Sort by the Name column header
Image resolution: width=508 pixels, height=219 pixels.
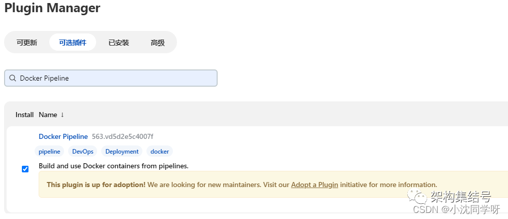point(48,115)
